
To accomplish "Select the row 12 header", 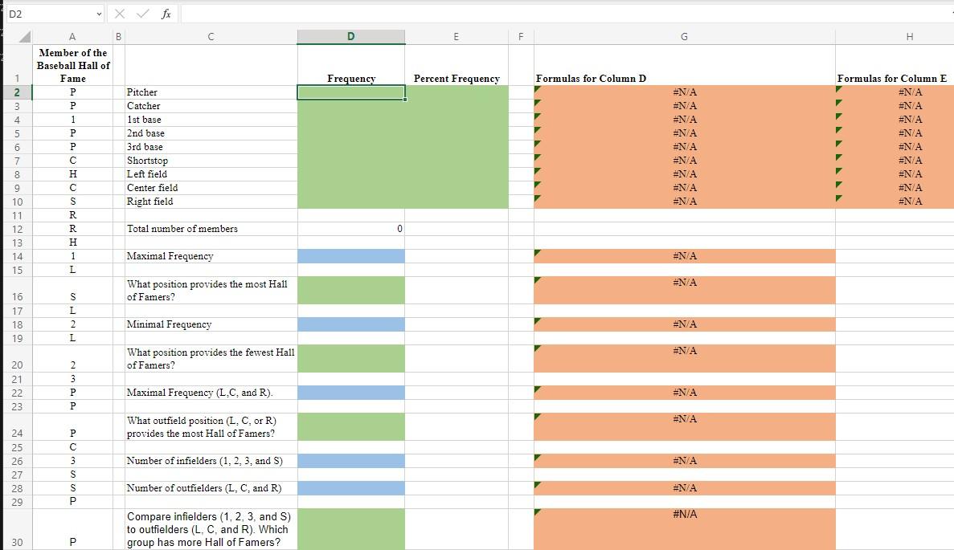I will [x=17, y=229].
